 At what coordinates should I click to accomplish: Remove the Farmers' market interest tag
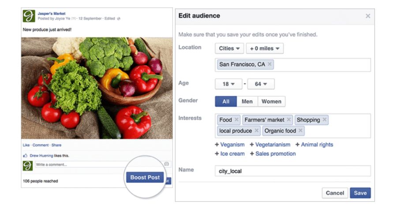click(x=288, y=119)
